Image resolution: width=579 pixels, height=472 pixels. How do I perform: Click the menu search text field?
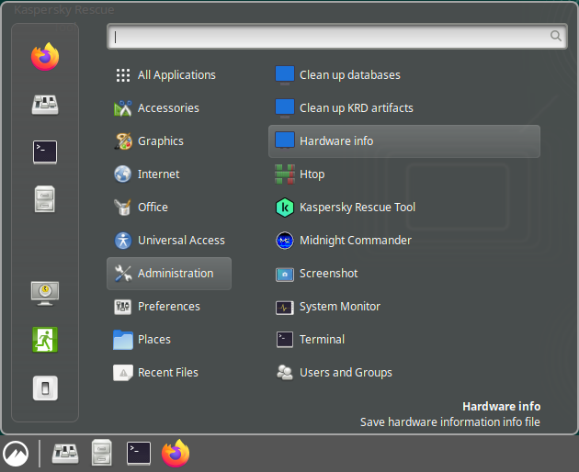click(x=331, y=37)
